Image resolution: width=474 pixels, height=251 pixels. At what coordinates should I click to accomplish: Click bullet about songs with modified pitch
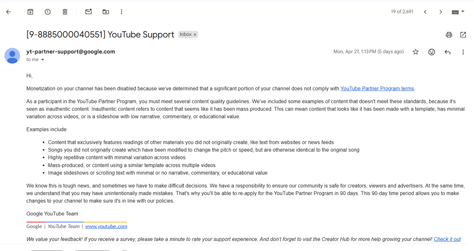click(204, 150)
